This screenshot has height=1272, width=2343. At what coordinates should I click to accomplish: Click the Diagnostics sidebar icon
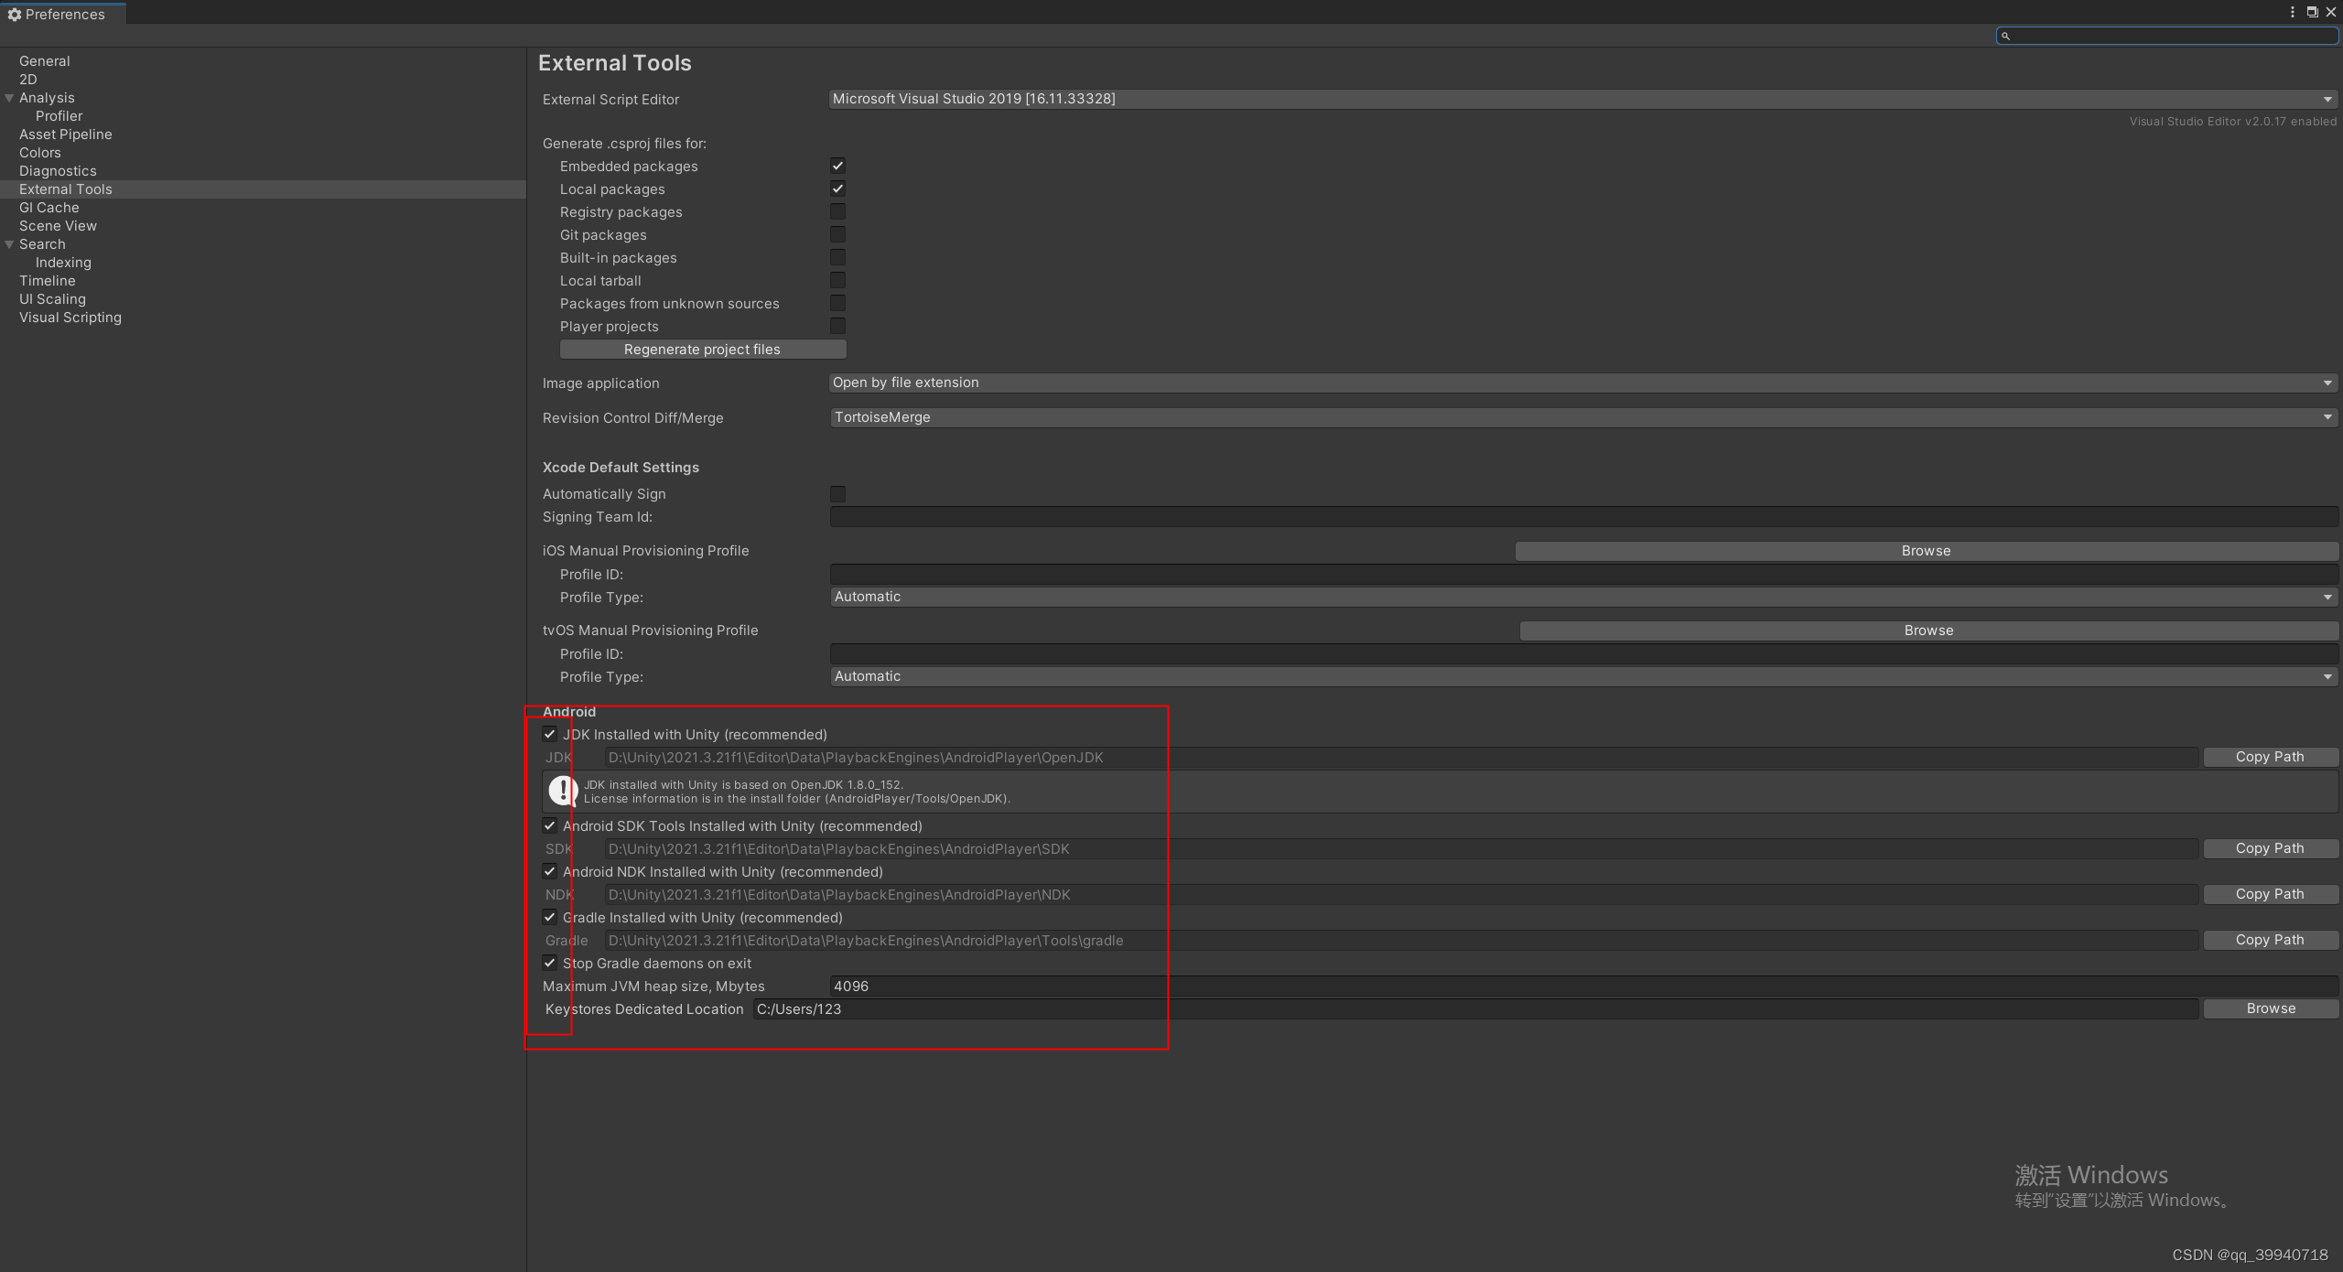pos(59,171)
